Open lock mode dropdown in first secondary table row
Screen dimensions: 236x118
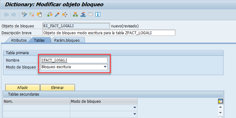[135, 107]
